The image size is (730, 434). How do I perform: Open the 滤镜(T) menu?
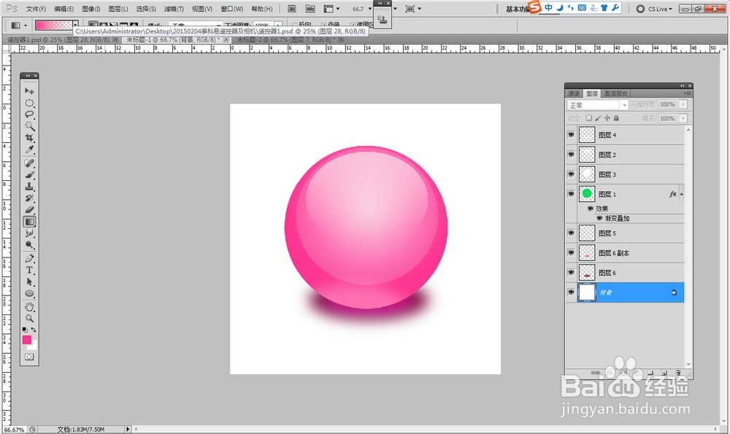[174, 9]
